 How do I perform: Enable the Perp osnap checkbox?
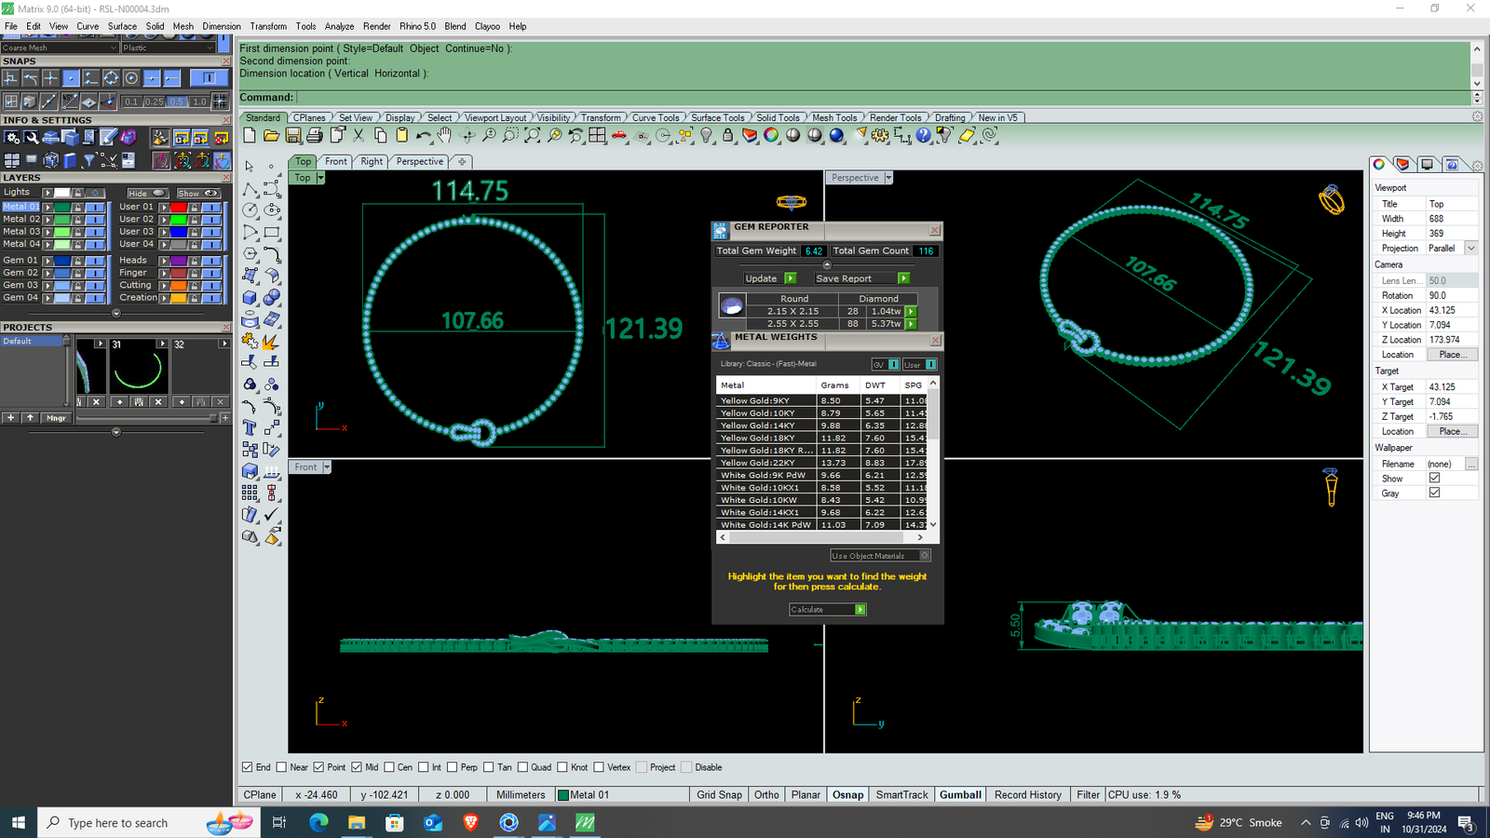(x=452, y=767)
